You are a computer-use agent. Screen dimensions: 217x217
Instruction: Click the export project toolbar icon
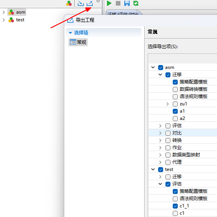click(x=90, y=4)
